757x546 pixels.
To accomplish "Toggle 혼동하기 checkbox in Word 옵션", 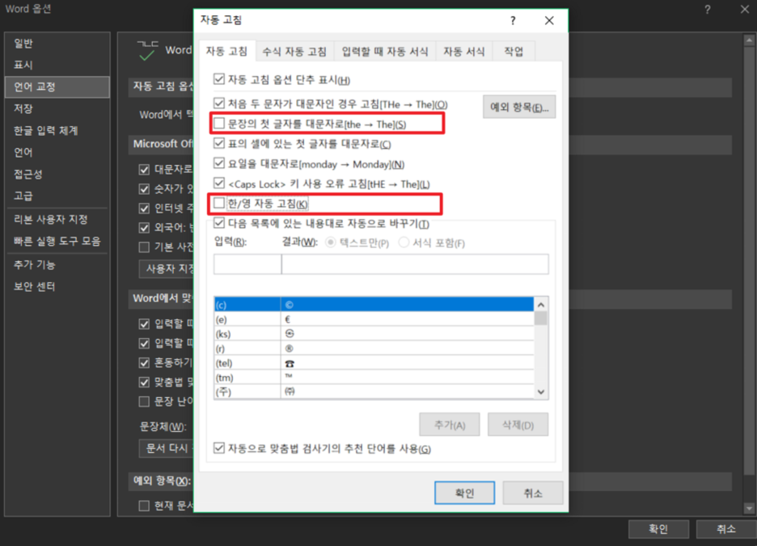I will tap(144, 362).
